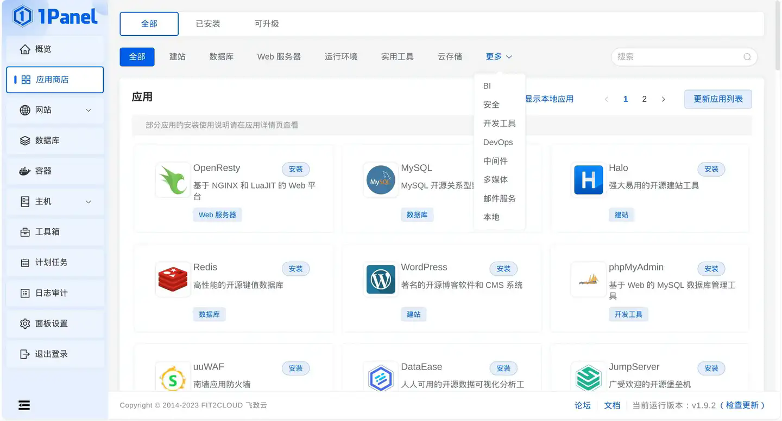This screenshot has width=782, height=421.
Task: Install uuWAF with 安装 button
Action: coord(296,368)
